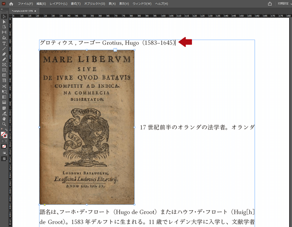Select the Line tool
This screenshot has height=227, width=292.
(x=4, y=49)
